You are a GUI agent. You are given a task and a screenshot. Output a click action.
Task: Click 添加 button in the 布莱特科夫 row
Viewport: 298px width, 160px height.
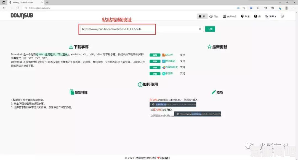click(x=155, y=67)
